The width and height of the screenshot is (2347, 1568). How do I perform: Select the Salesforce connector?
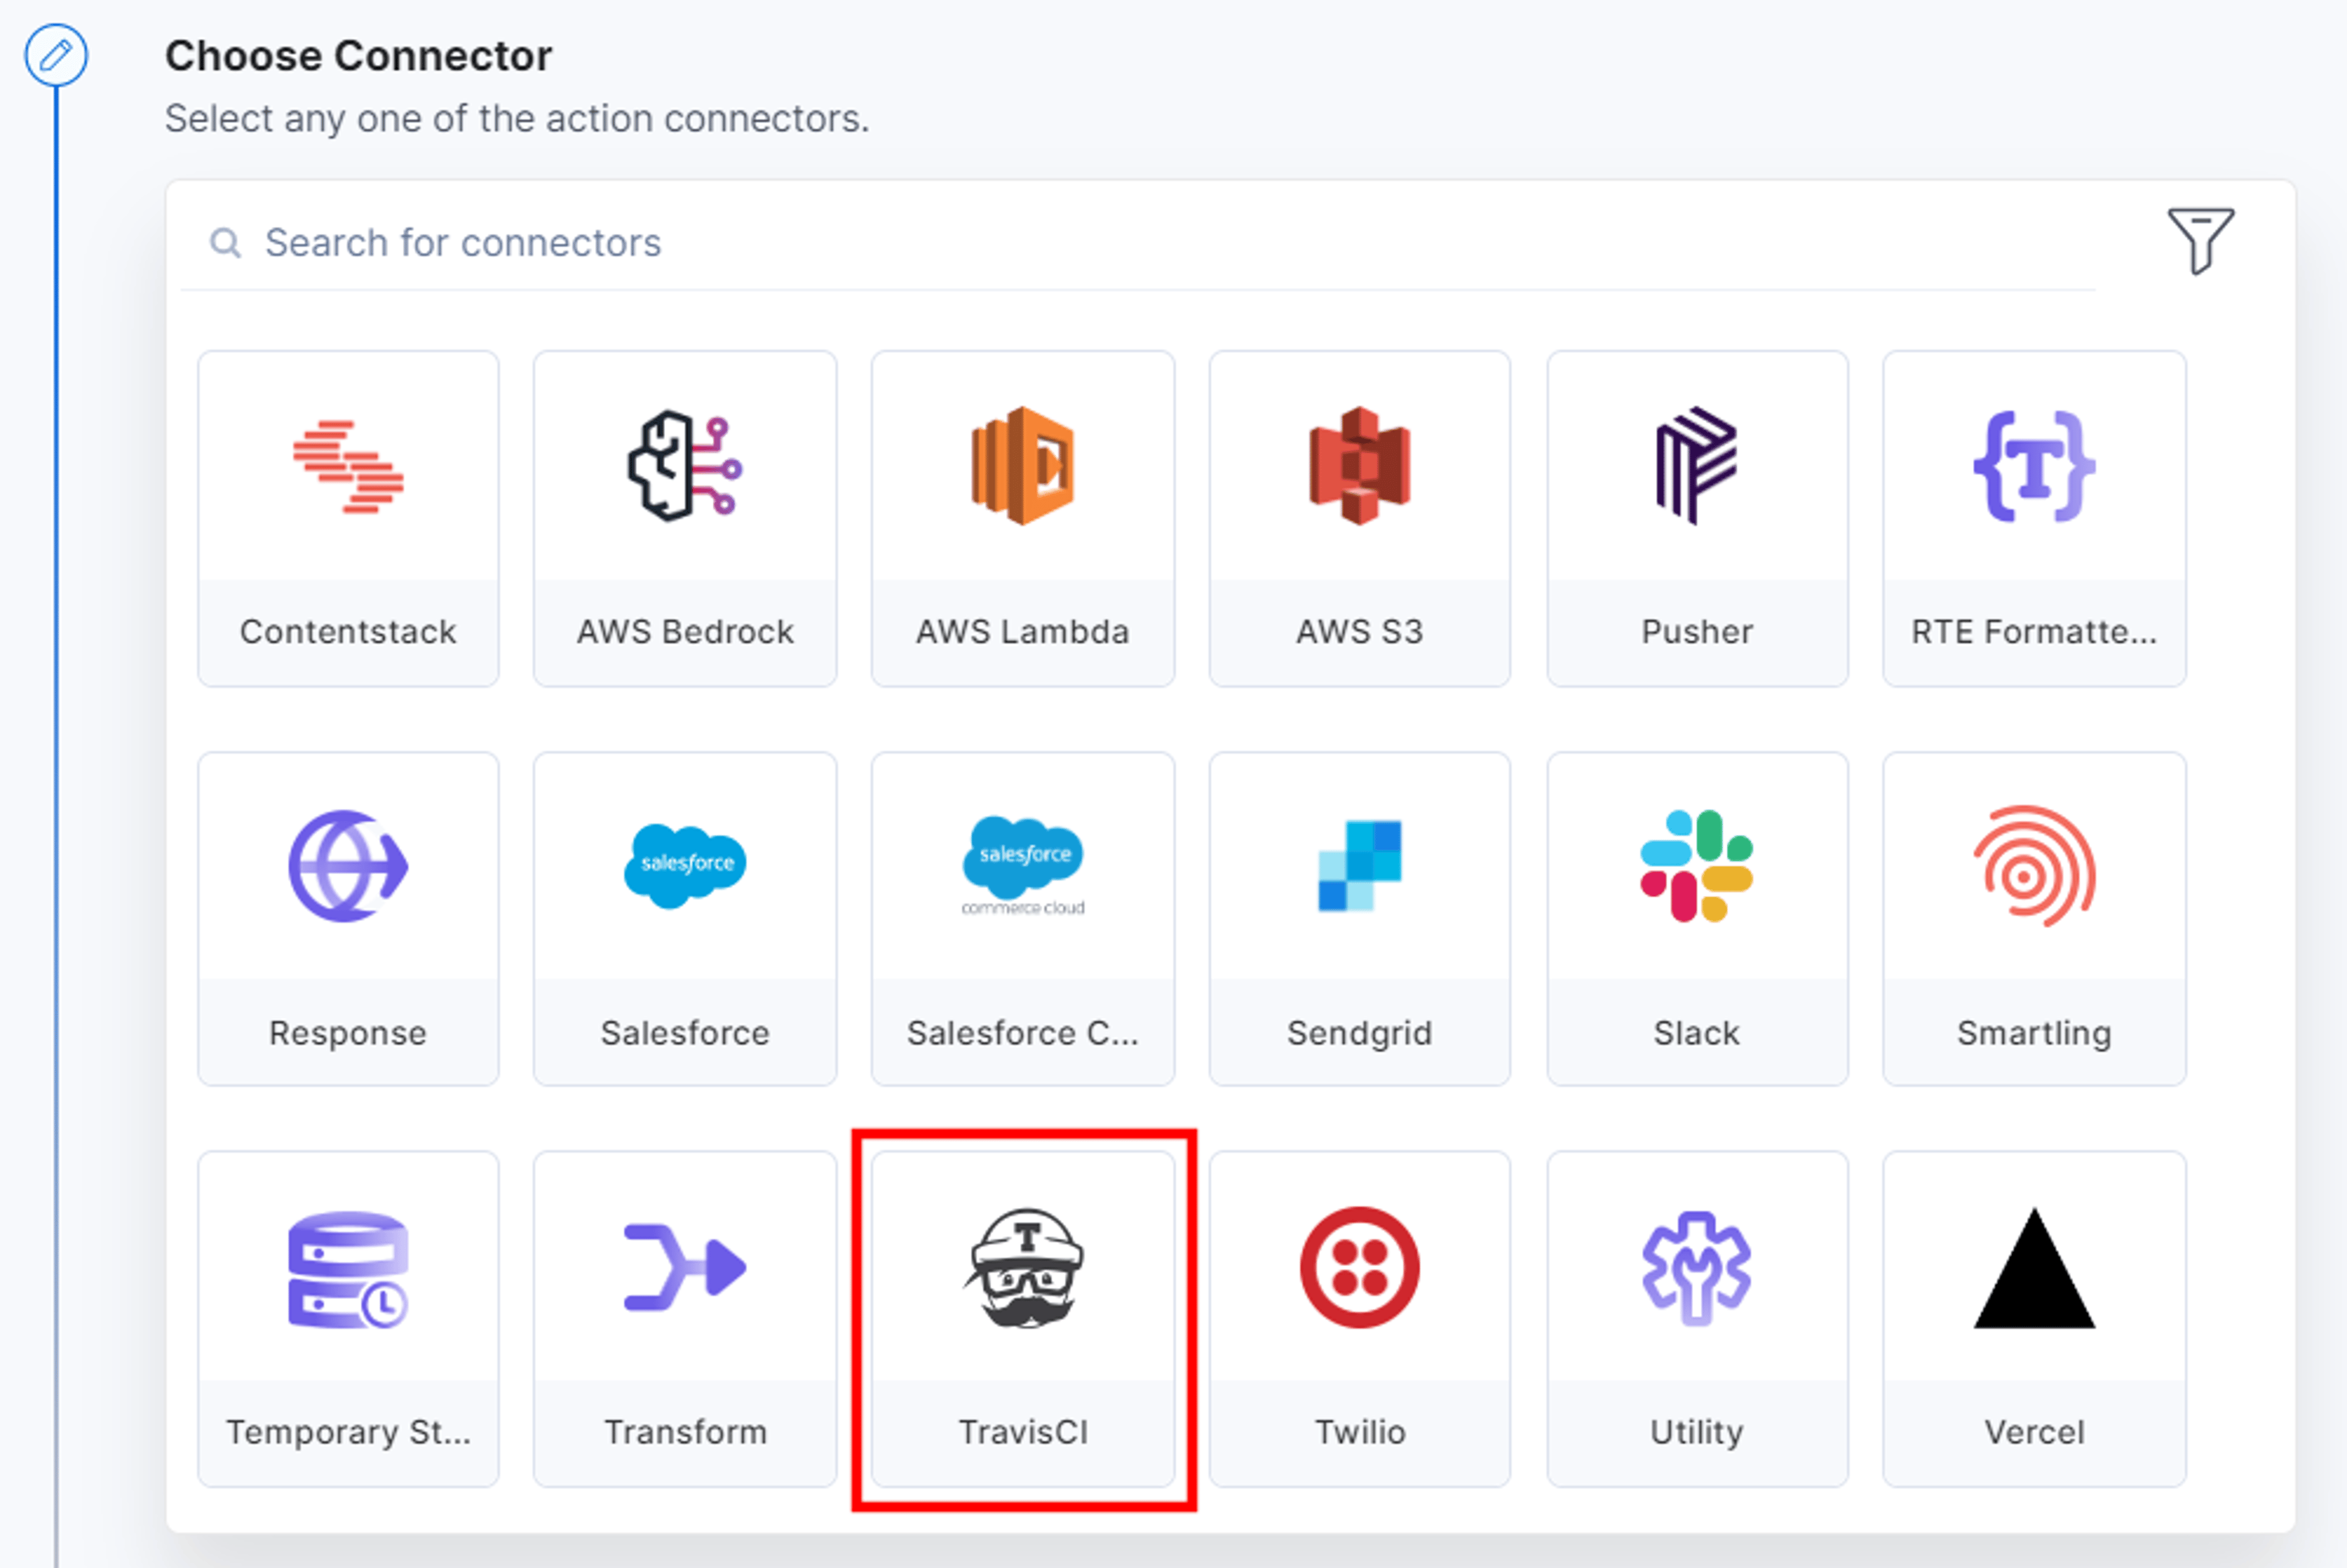[685, 918]
